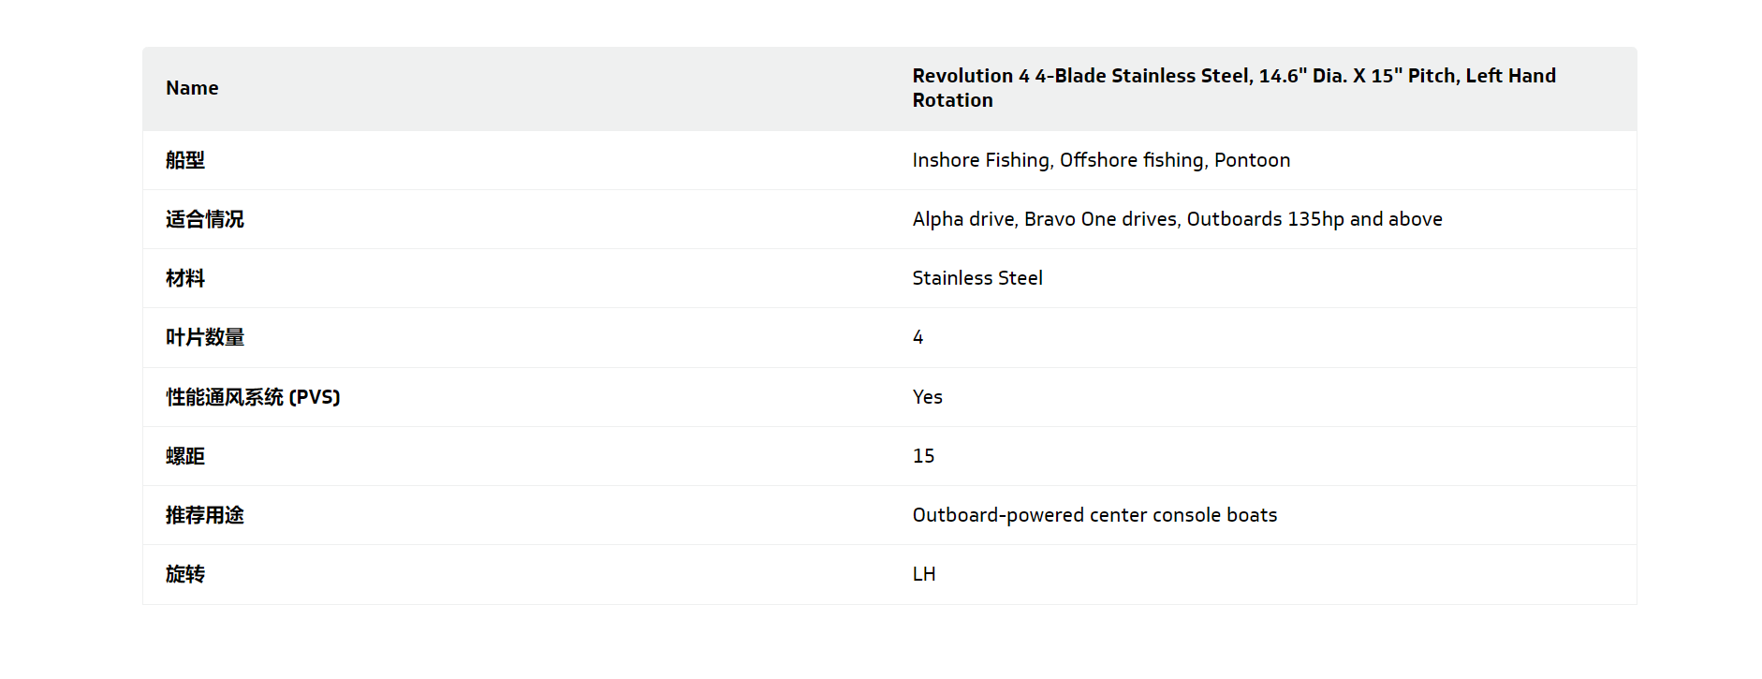The height and width of the screenshot is (679, 1762).
Task: Click the LH rotation value
Action: [x=924, y=574]
